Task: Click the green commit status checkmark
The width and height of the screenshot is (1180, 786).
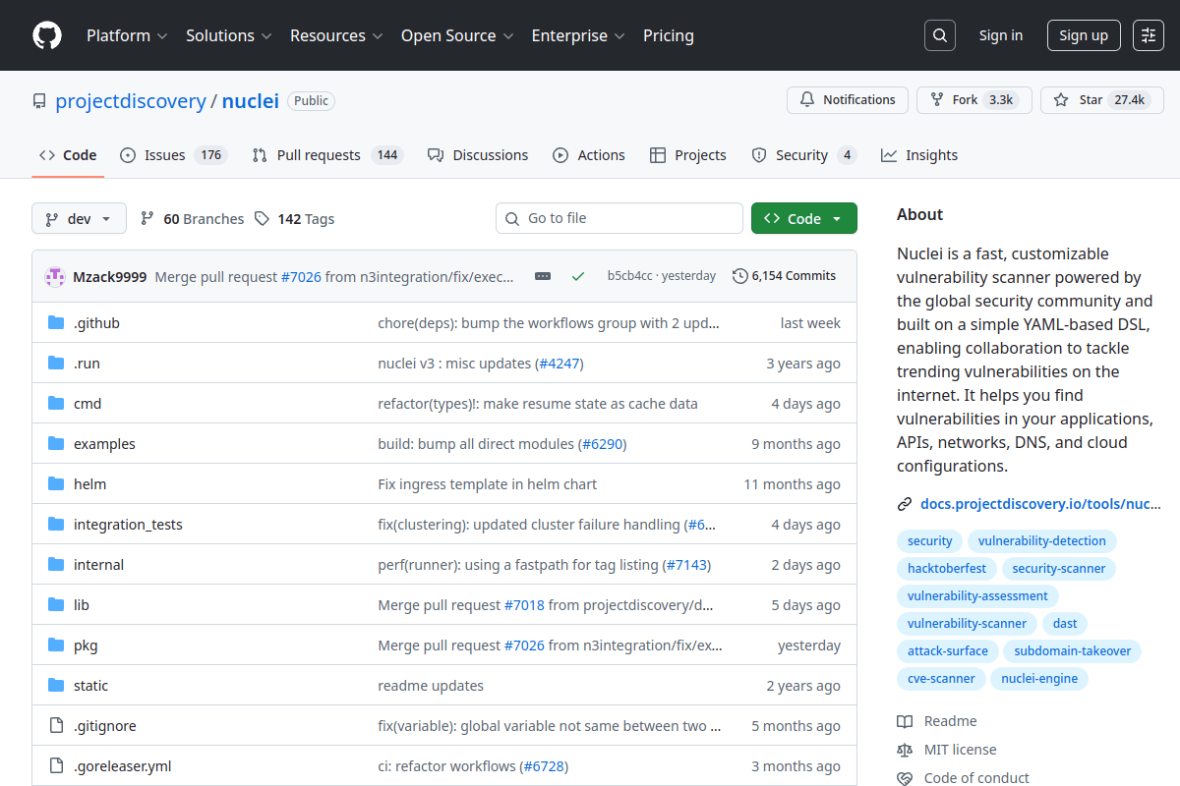Action: tap(578, 276)
